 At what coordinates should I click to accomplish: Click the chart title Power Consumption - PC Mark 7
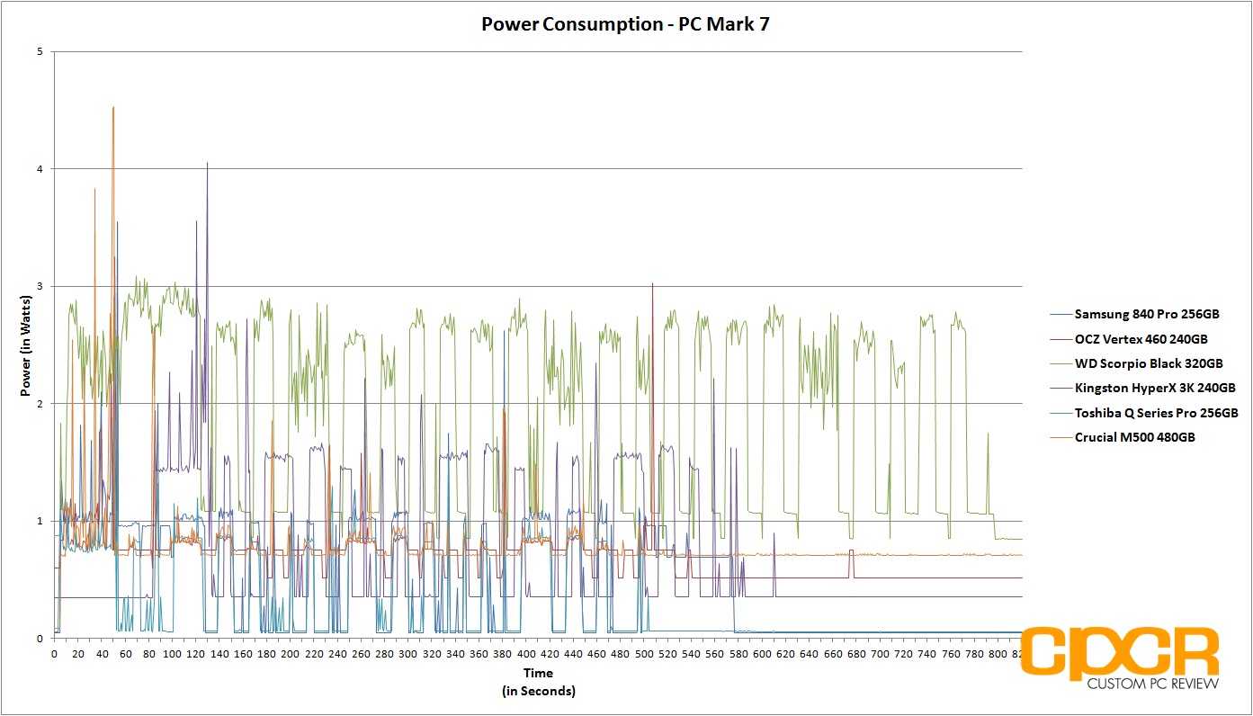(625, 24)
